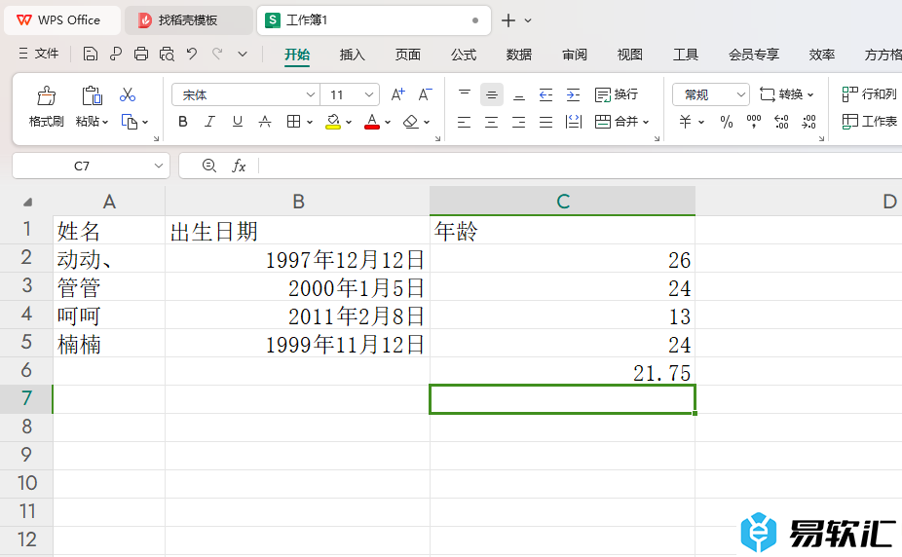This screenshot has width=902, height=557.
Task: Switch to the 视图 View tab
Action: (630, 55)
